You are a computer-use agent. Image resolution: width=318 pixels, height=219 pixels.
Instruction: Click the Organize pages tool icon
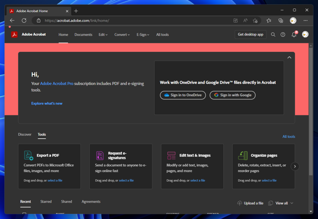pyautogui.click(x=243, y=155)
